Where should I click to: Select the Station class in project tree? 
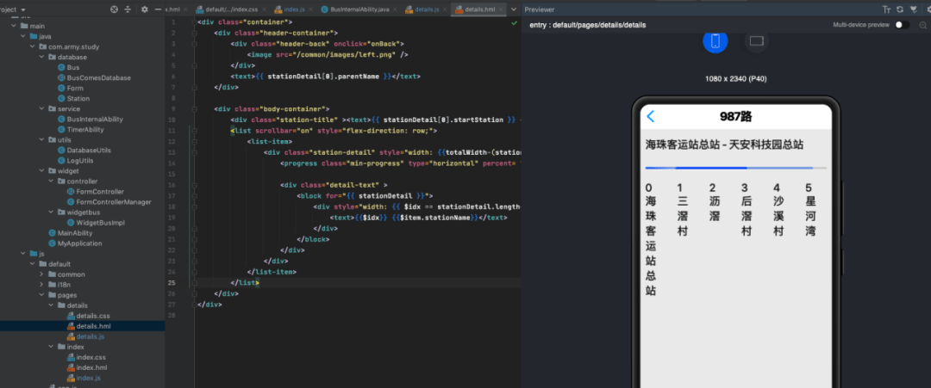click(x=78, y=98)
